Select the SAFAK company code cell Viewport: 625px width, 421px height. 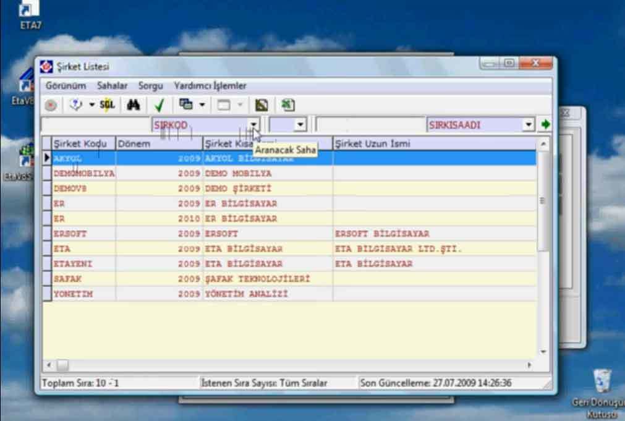83,279
